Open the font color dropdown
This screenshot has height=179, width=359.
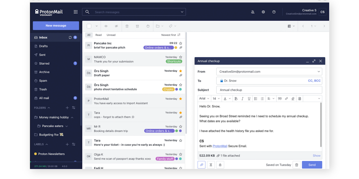pos(227,99)
